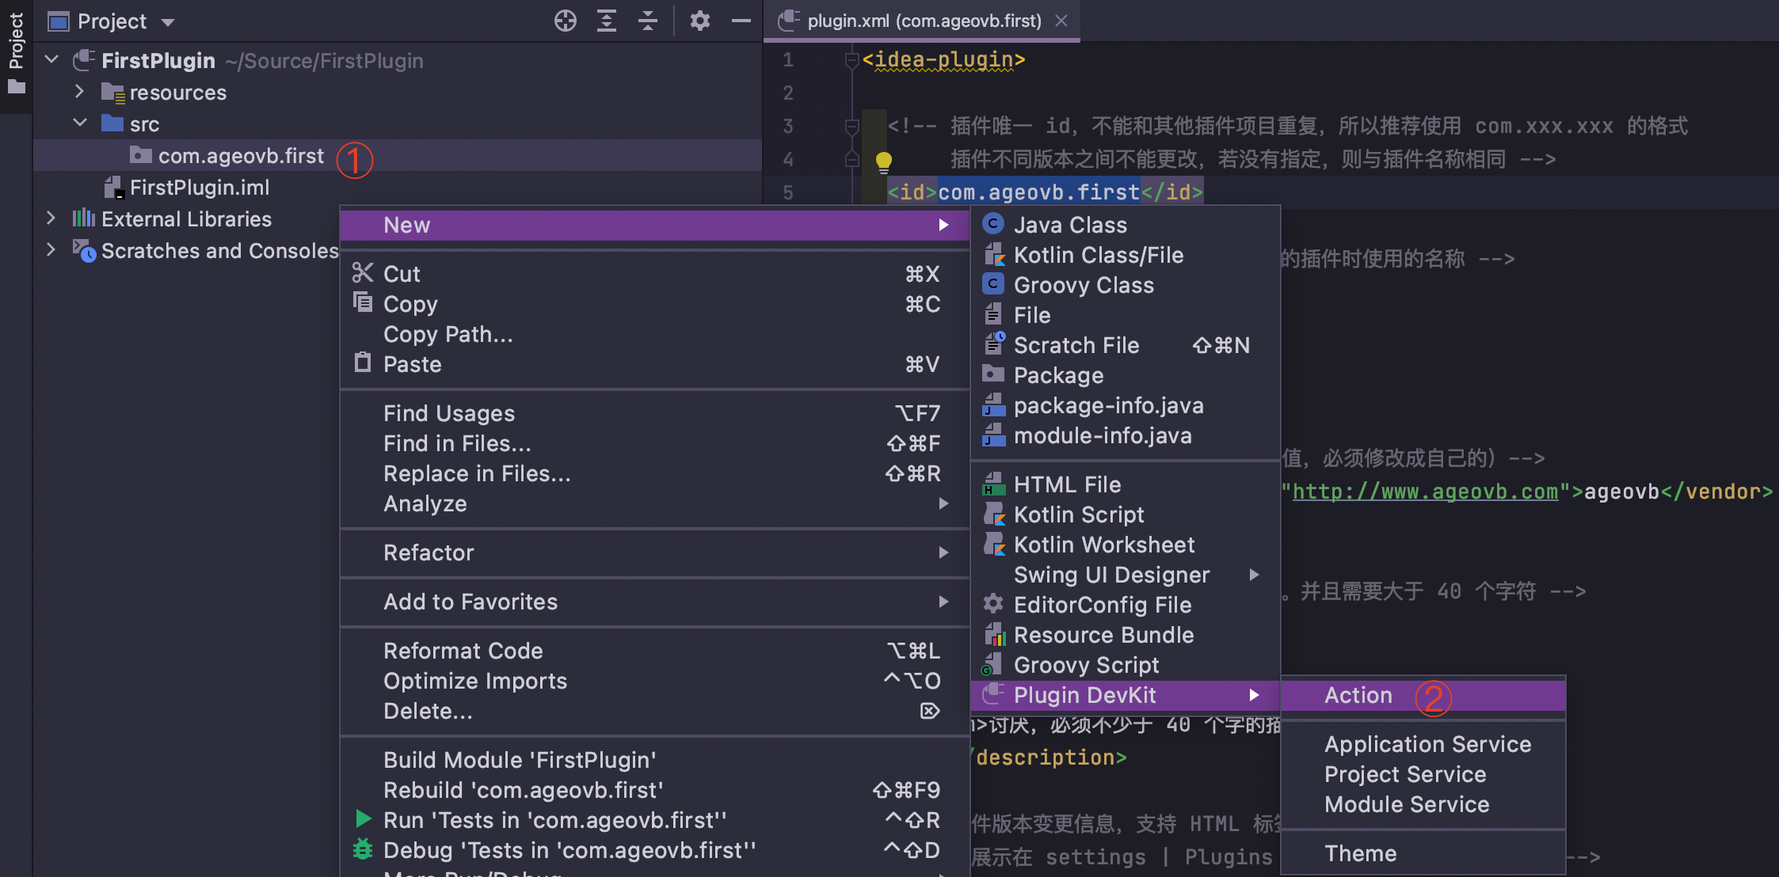Click Find Usages in context menu
The image size is (1779, 877).
(655, 413)
